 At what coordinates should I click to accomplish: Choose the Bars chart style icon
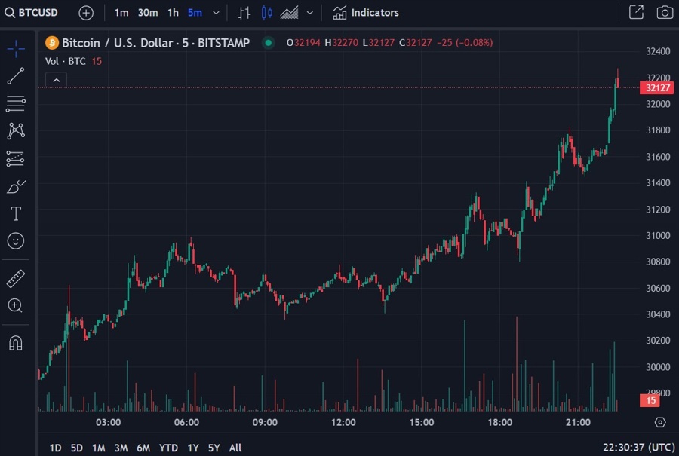pyautogui.click(x=244, y=13)
